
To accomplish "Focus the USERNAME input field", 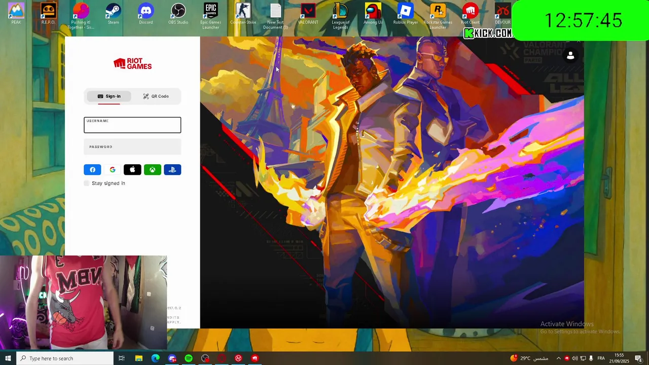I will (x=132, y=125).
